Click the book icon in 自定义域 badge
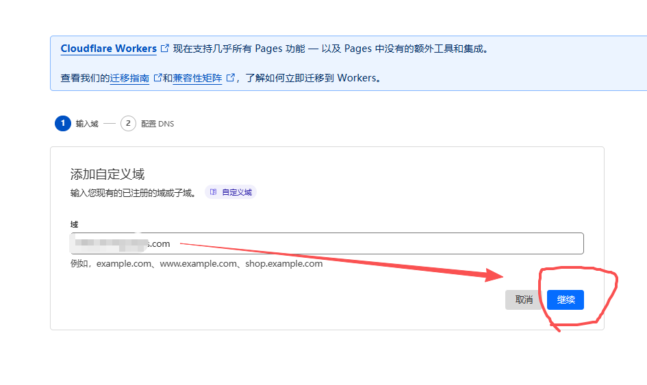Image resolution: width=647 pixels, height=385 pixels. click(214, 192)
